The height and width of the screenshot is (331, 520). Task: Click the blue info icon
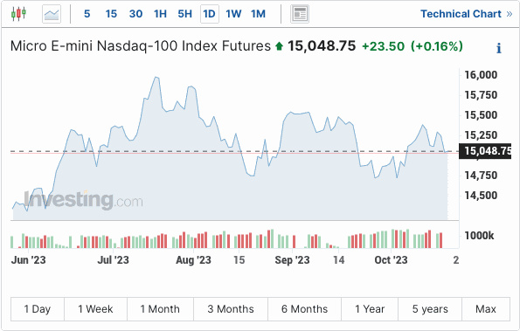click(x=499, y=48)
